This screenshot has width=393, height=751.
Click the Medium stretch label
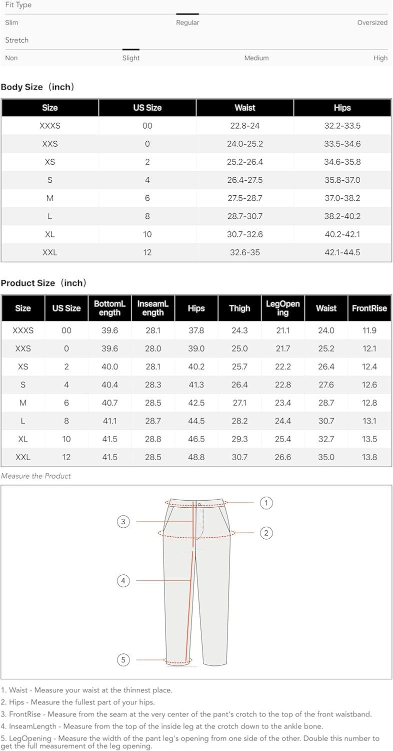(256, 58)
